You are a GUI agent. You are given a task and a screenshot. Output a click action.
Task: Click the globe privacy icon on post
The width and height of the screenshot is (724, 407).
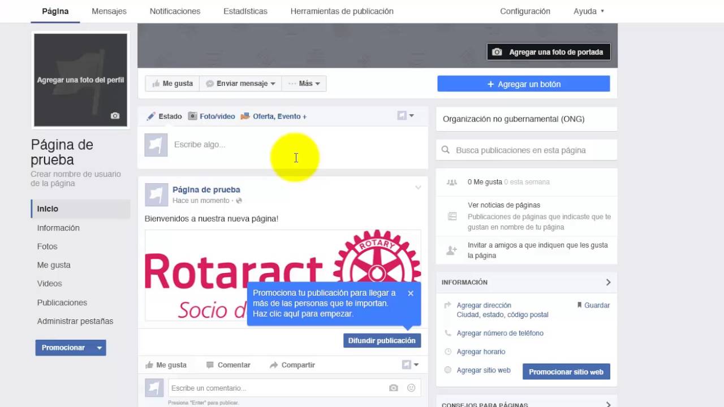[239, 201]
